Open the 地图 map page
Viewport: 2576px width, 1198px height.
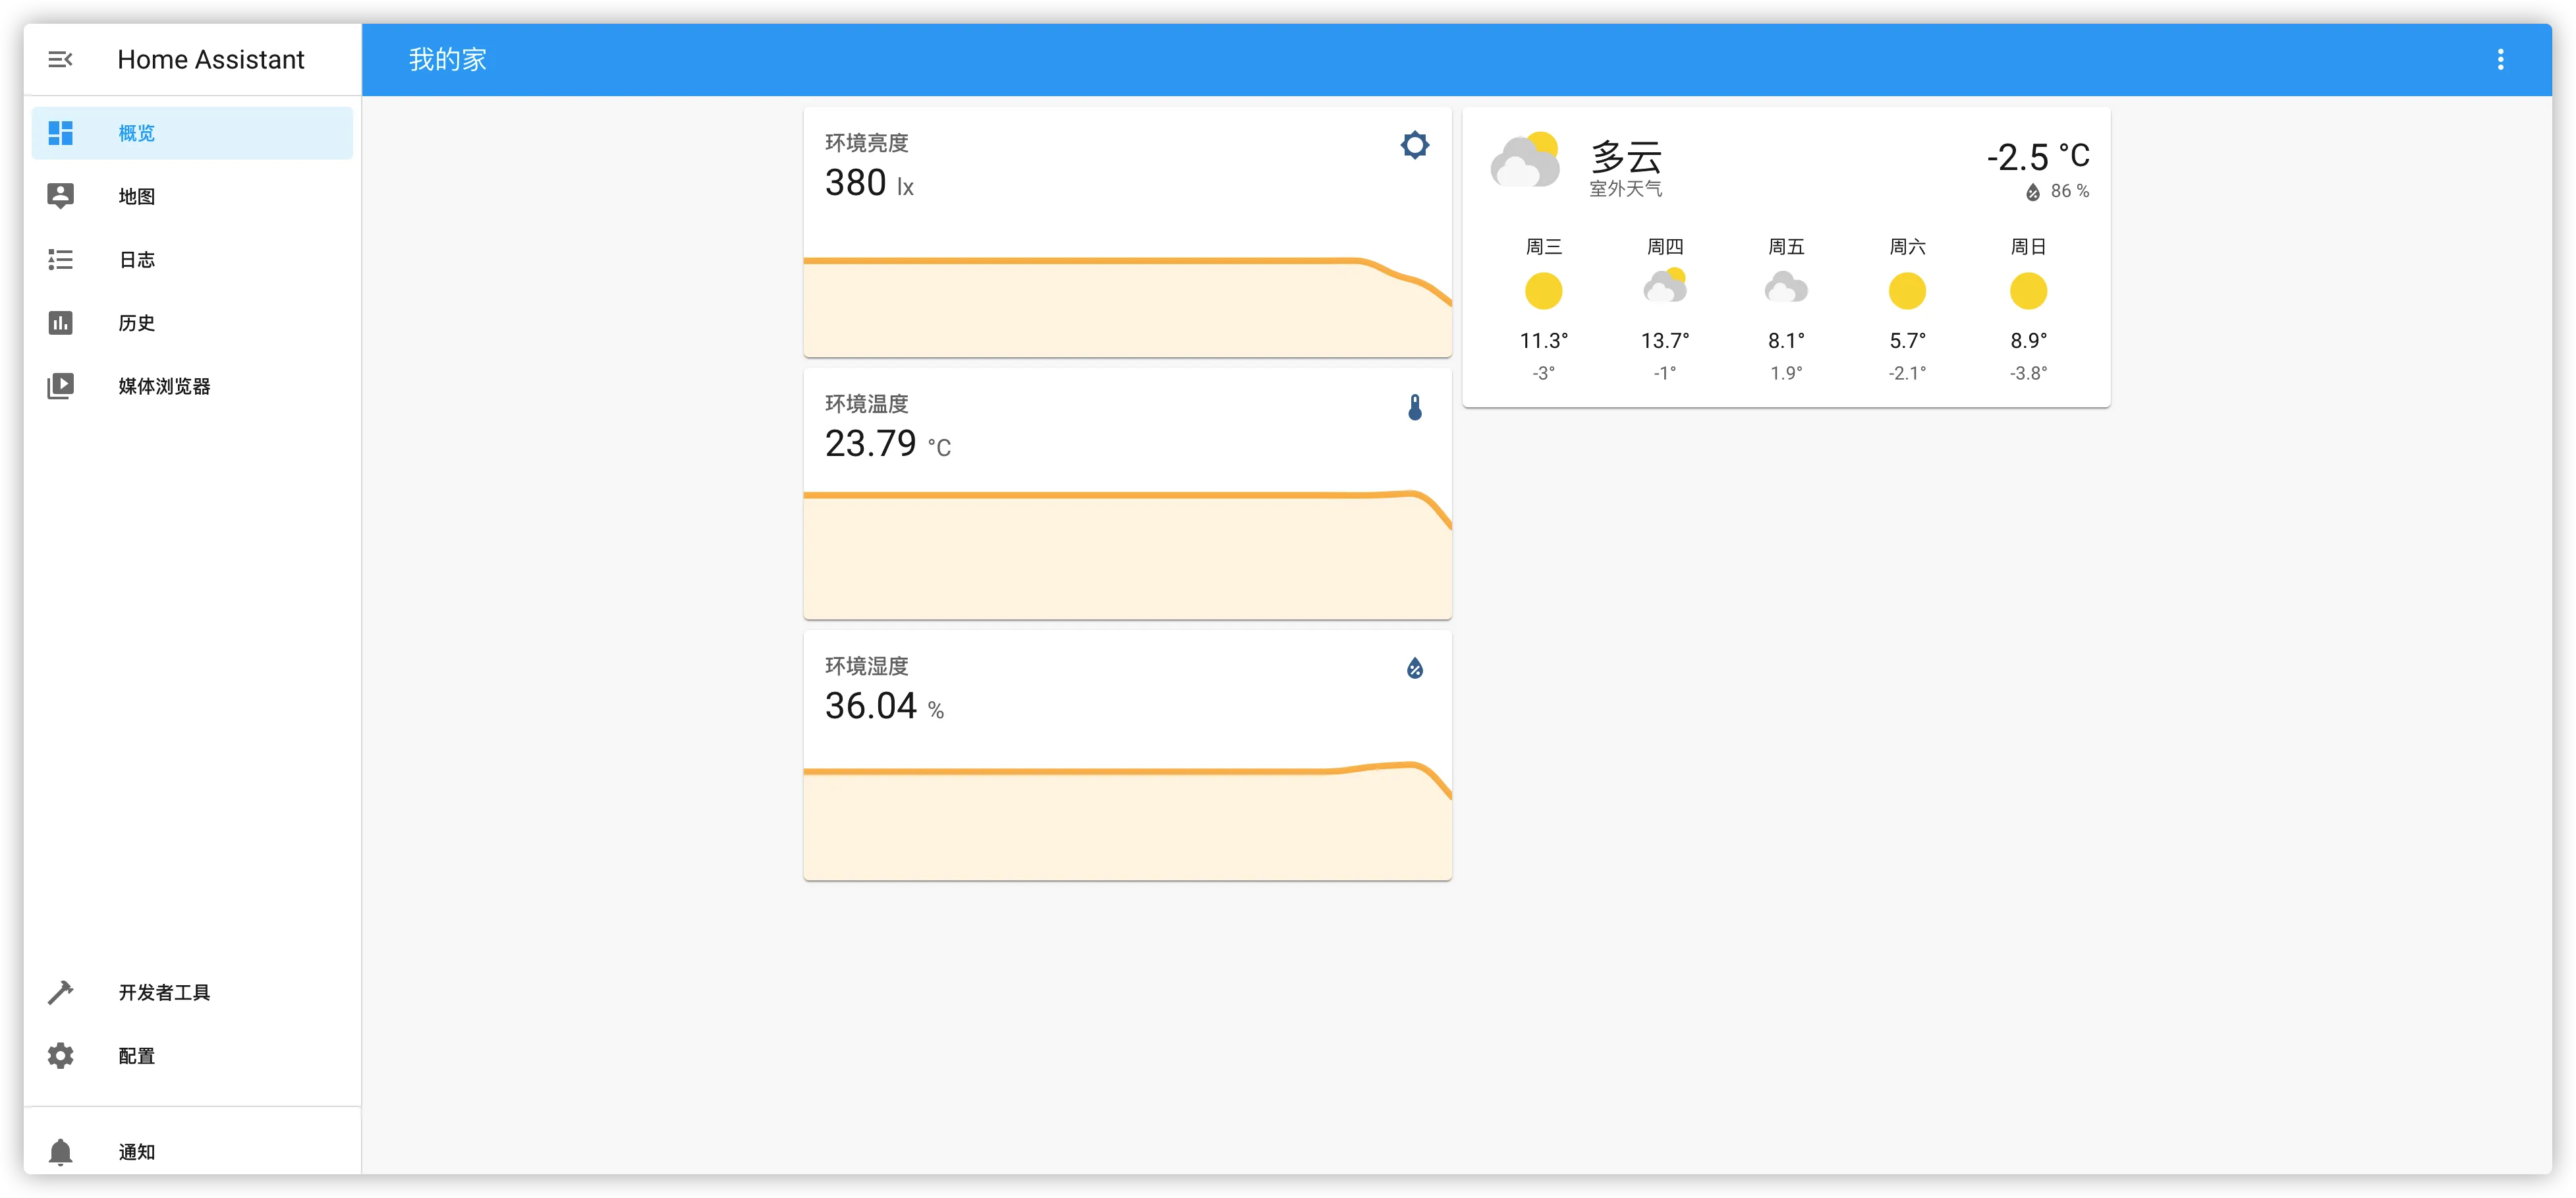(x=137, y=196)
